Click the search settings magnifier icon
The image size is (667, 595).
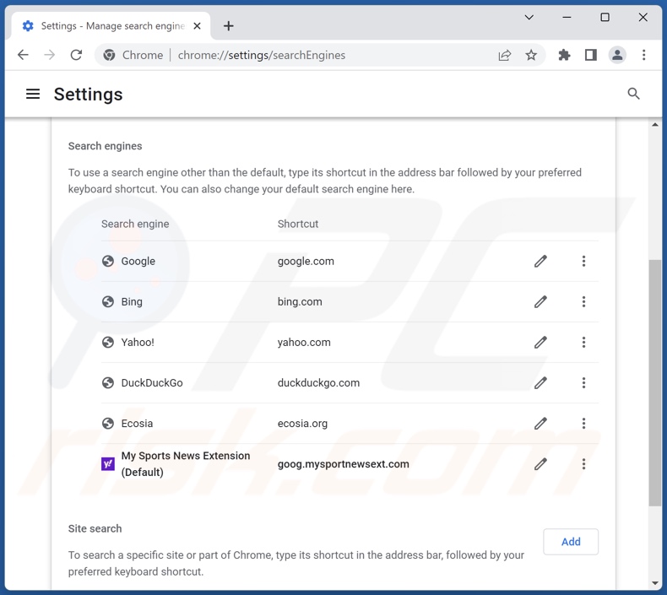tap(633, 94)
